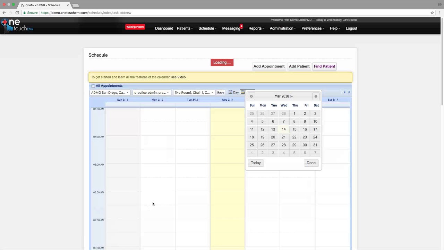Viewport: 444px width, 250px height.
Task: Click the 08:00 AM time label
Action: (99, 165)
